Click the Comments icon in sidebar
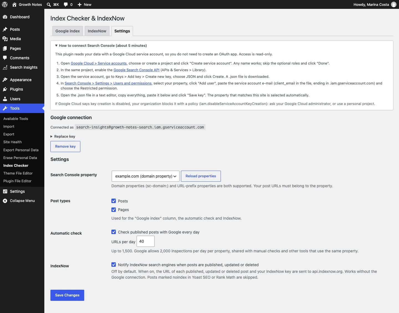Image resolution: width=399 pixels, height=313 pixels. [x=5, y=58]
